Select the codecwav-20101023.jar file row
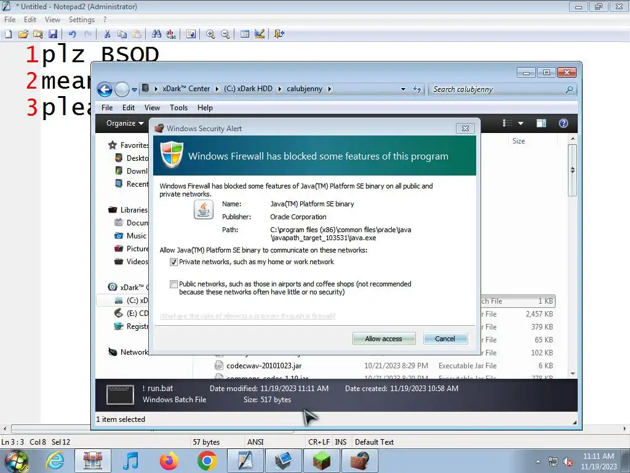The image size is (630, 473). [384, 366]
